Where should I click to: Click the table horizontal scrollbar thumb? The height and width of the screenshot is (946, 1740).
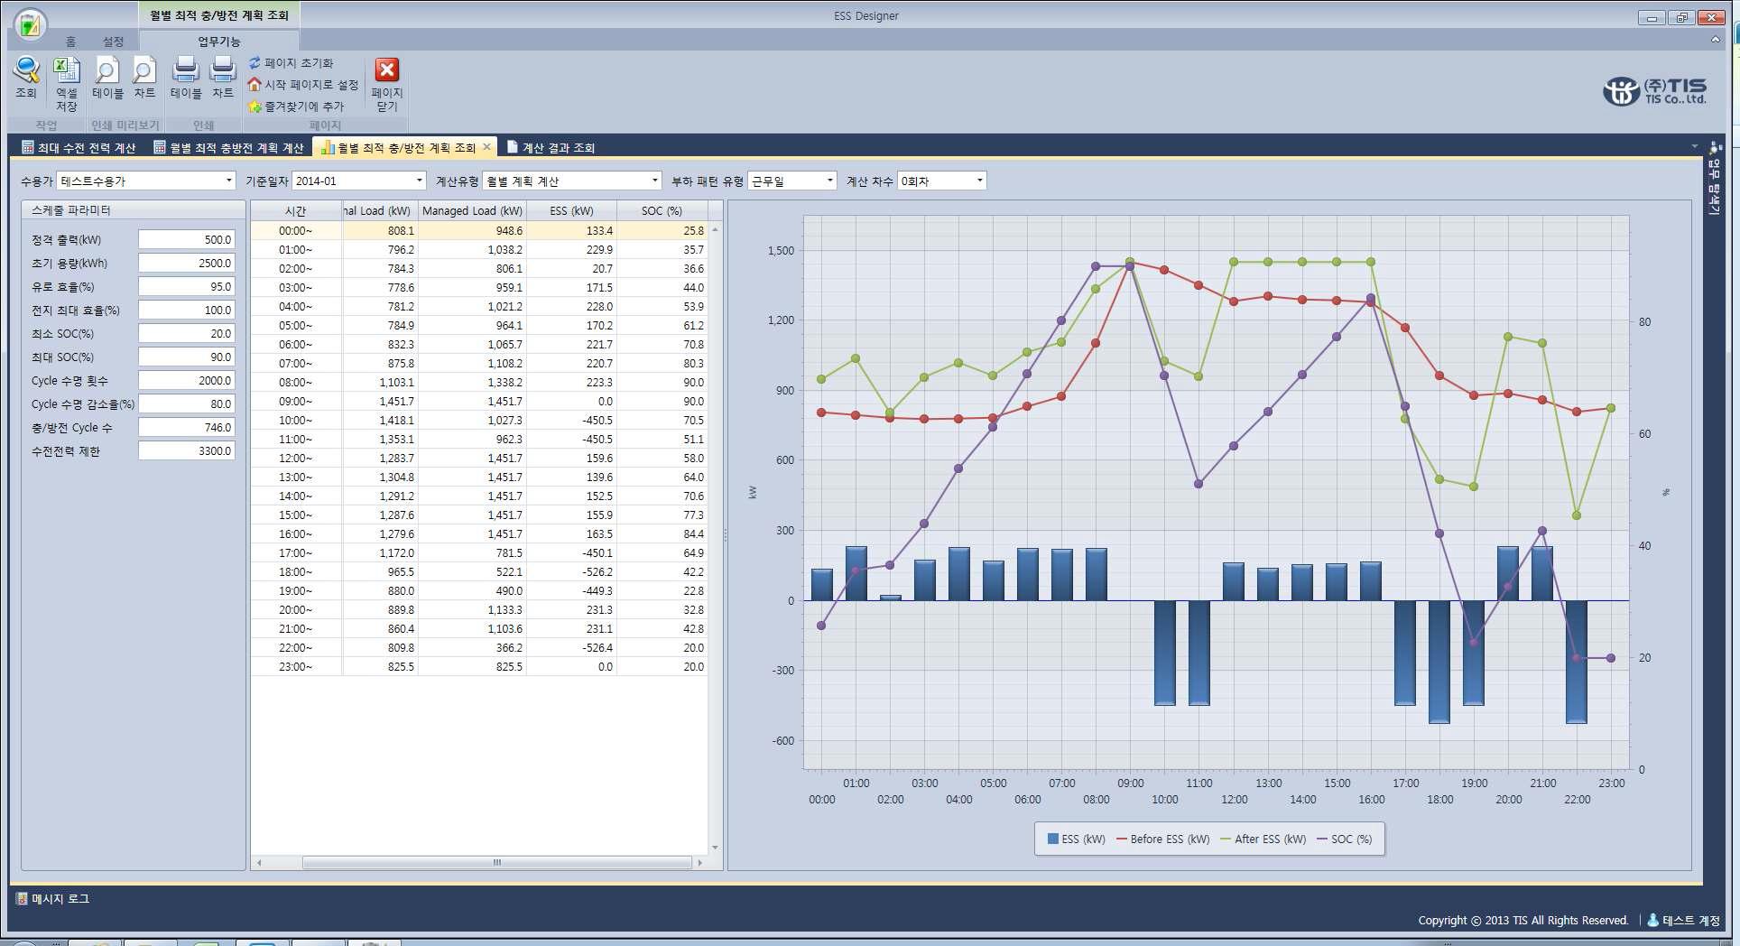[x=496, y=863]
